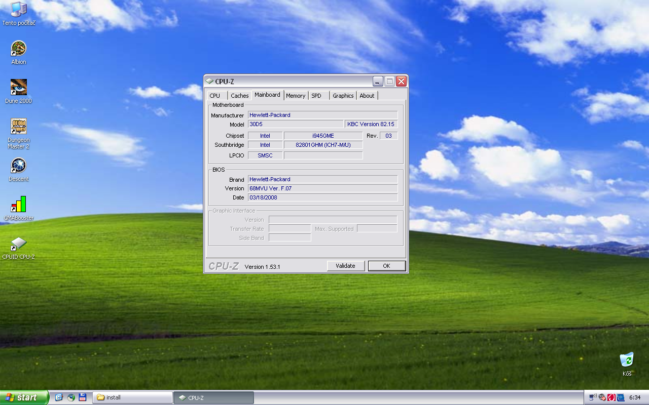Launch the Albion game shortcut
This screenshot has height=405, width=649.
coord(19,53)
